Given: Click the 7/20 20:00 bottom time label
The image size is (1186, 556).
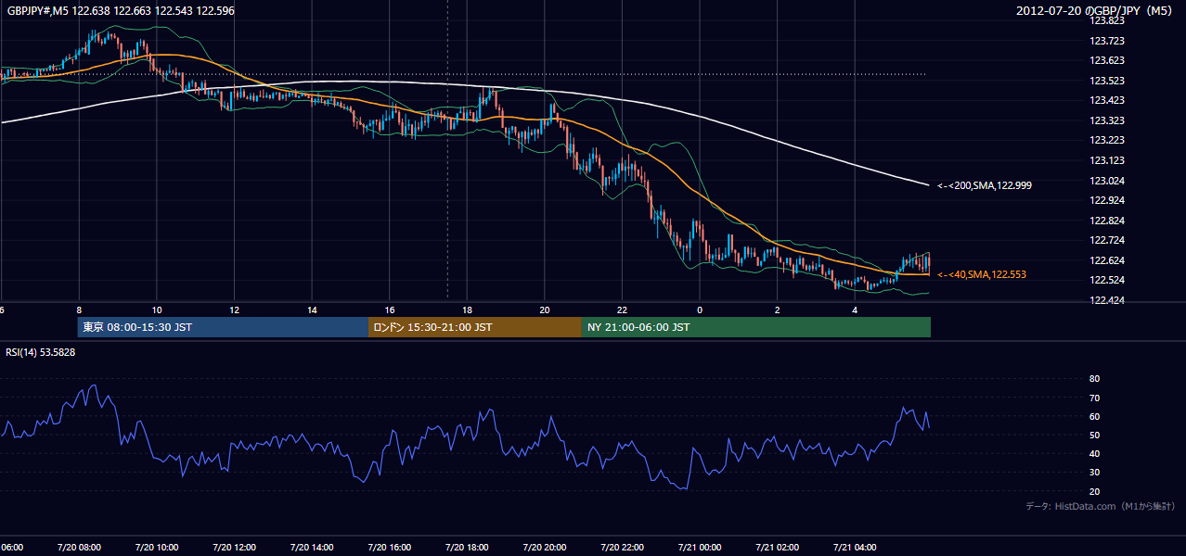Looking at the screenshot, I should (545, 547).
